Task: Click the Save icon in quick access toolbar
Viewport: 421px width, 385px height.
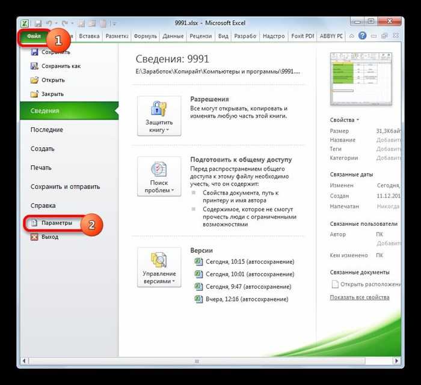Action: tap(38, 23)
